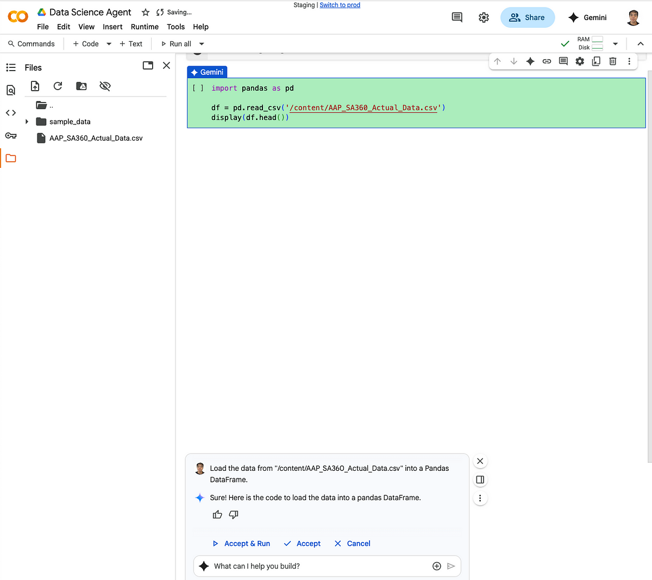Viewport: 652px width, 580px height.
Task: Open the Colab logo home link
Action: click(x=18, y=17)
